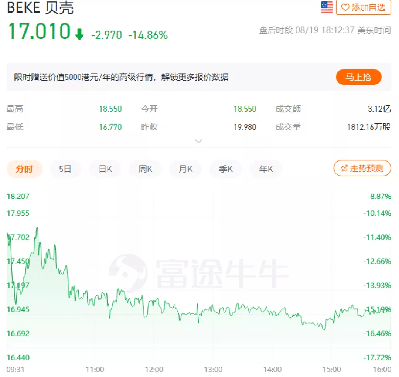Expand more quote details chevron
The width and height of the screenshot is (399, 377).
pyautogui.click(x=198, y=141)
